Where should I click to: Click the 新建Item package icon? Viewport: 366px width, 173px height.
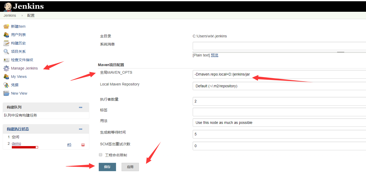pyautogui.click(x=6, y=26)
